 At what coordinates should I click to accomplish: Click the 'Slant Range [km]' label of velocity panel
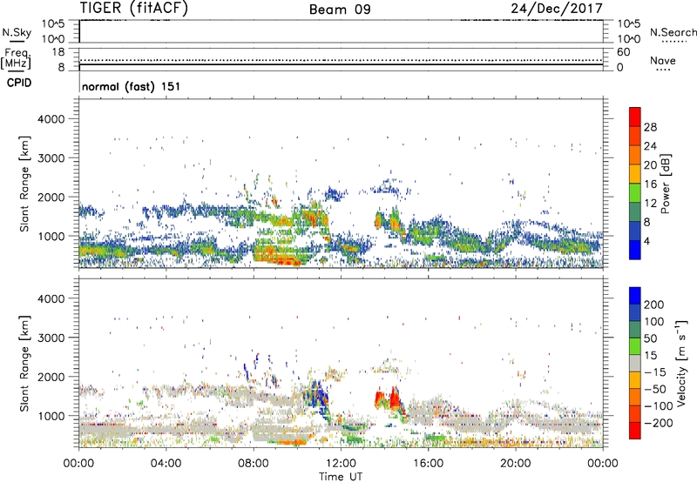click(24, 363)
